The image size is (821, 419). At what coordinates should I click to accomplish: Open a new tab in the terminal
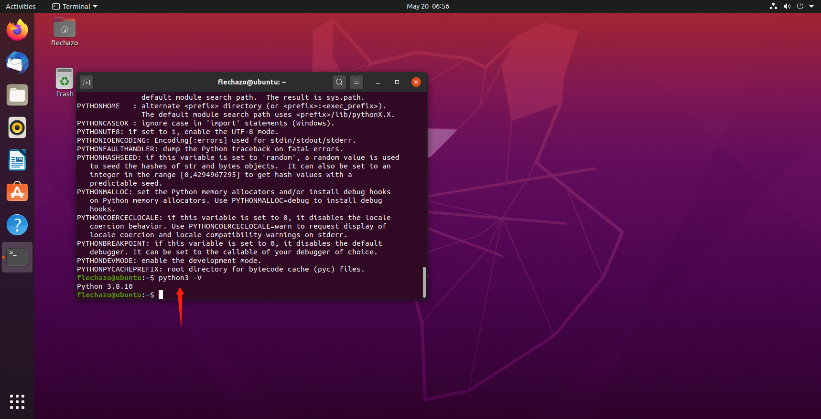pos(86,82)
